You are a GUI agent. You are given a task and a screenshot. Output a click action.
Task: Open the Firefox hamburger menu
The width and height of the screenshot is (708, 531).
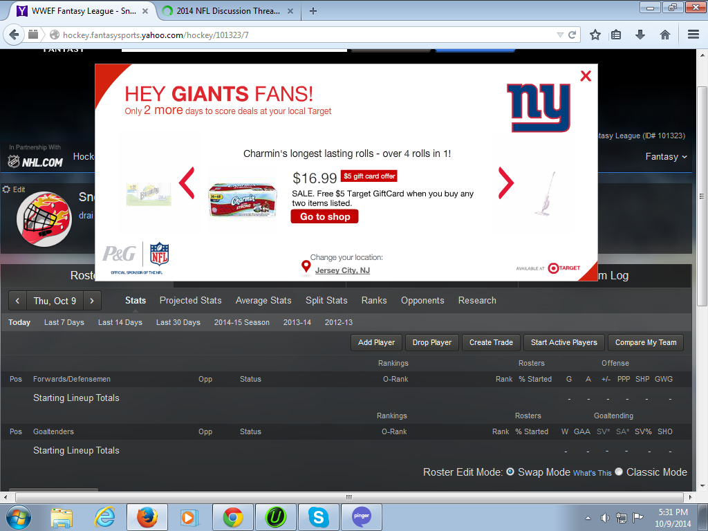tap(693, 35)
